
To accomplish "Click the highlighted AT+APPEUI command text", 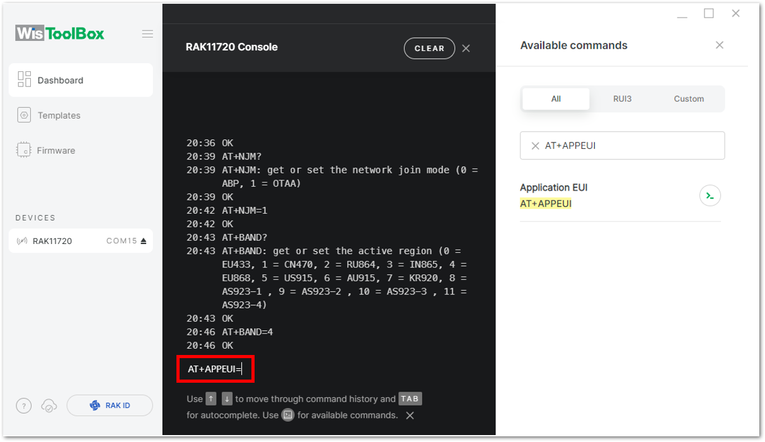I will coord(546,204).
